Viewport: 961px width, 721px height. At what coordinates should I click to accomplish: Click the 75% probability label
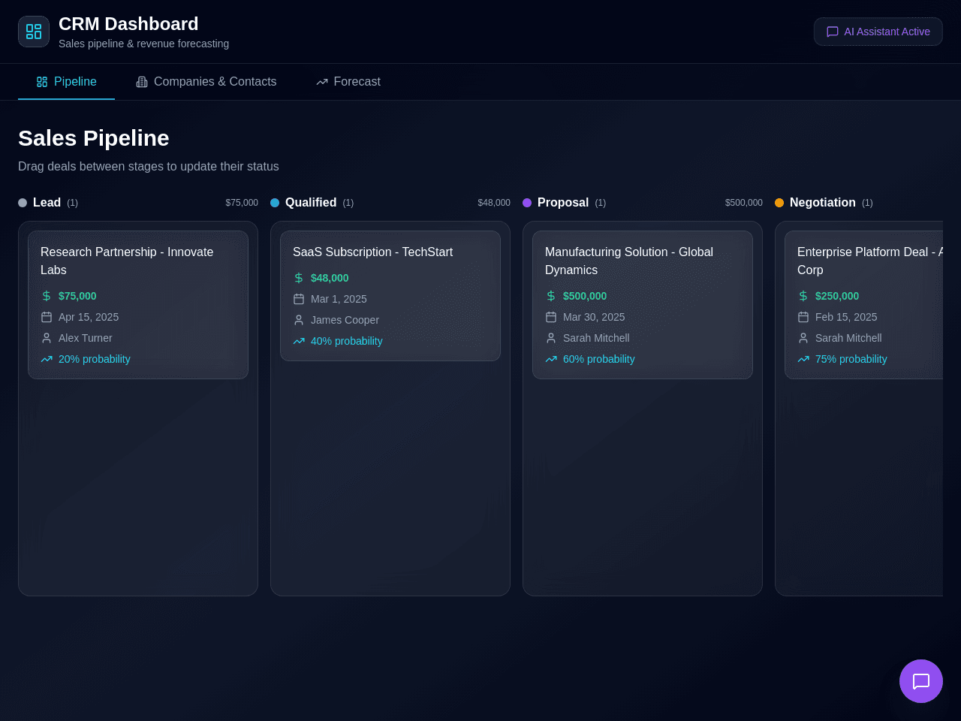[x=851, y=359]
